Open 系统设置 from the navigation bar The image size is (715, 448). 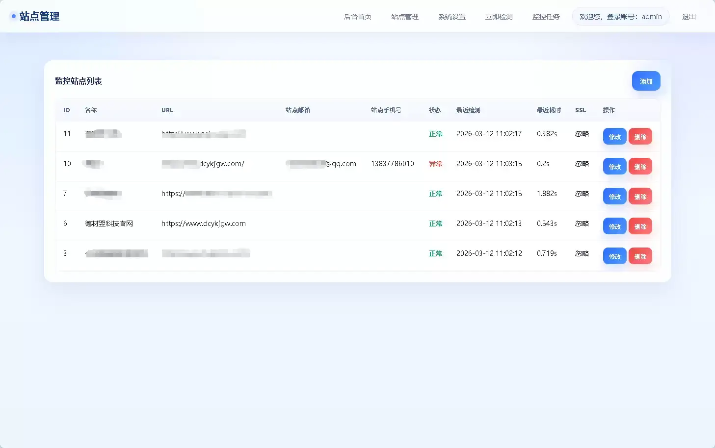pos(451,16)
